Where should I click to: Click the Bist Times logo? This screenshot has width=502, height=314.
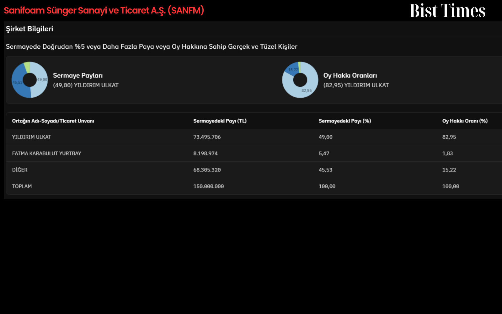pos(448,10)
